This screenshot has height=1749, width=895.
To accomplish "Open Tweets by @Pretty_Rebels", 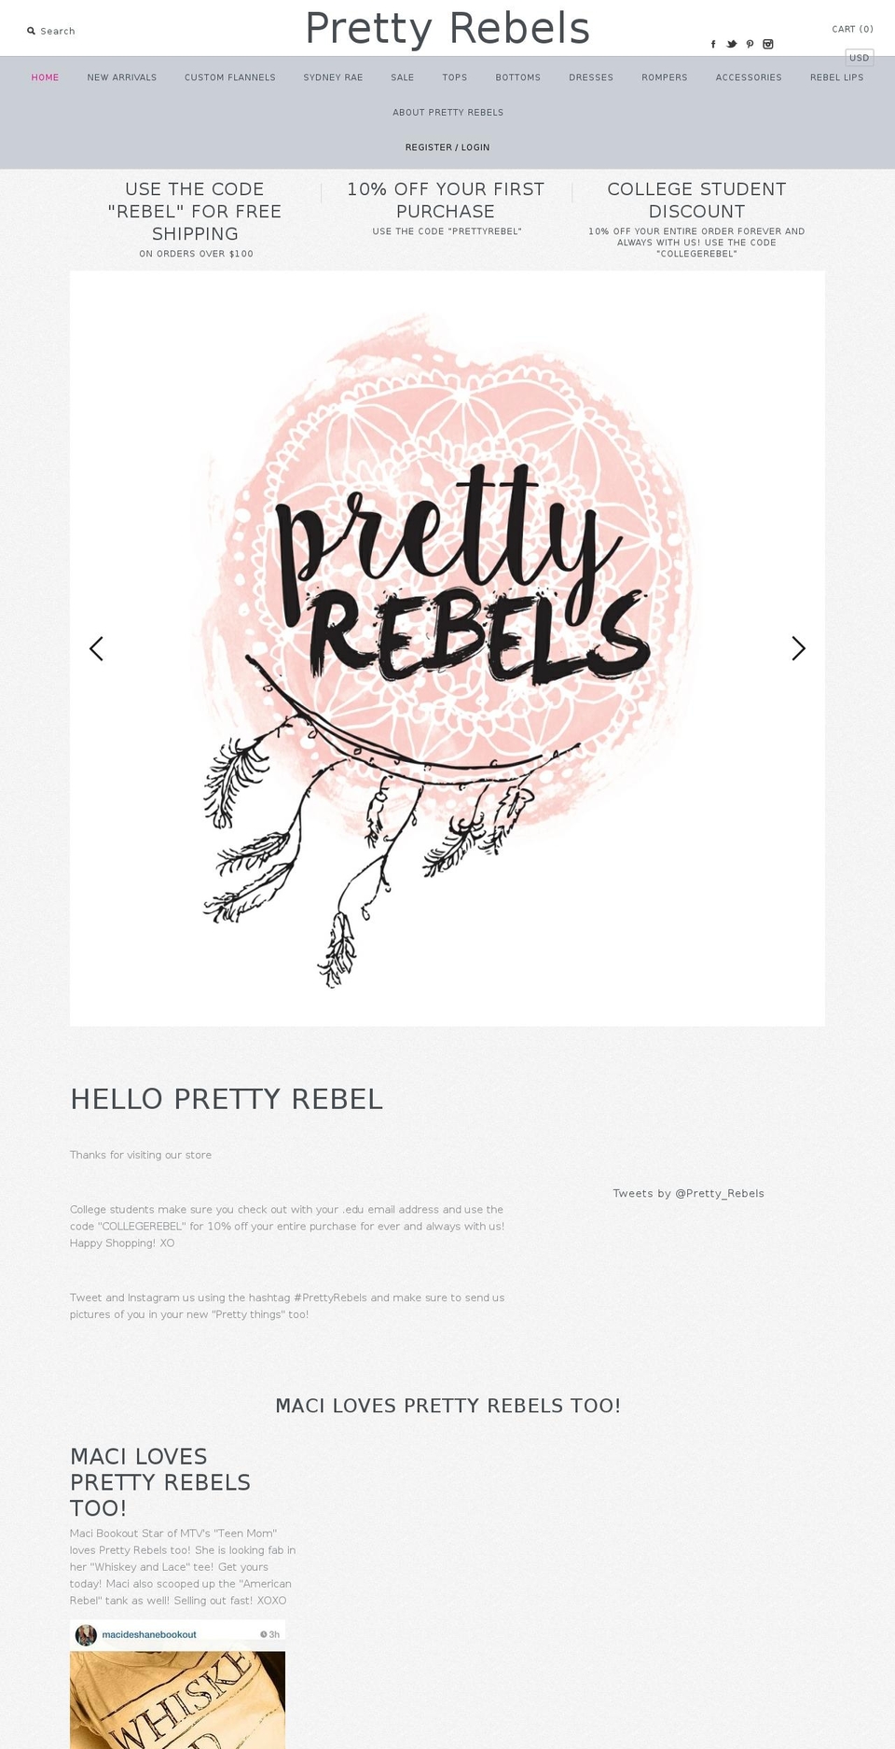I will [x=688, y=1193].
